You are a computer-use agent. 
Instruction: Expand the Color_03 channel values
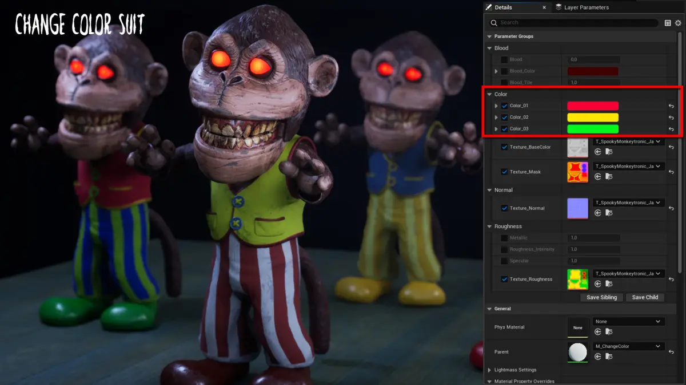pos(496,129)
